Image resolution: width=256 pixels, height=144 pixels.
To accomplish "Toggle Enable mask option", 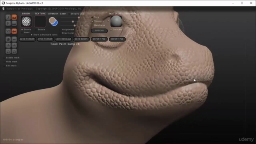I will coord(12,58).
